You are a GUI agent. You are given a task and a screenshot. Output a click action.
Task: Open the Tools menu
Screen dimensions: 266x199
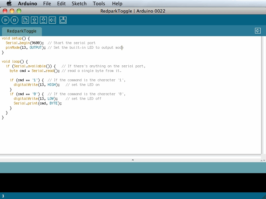[99, 4]
